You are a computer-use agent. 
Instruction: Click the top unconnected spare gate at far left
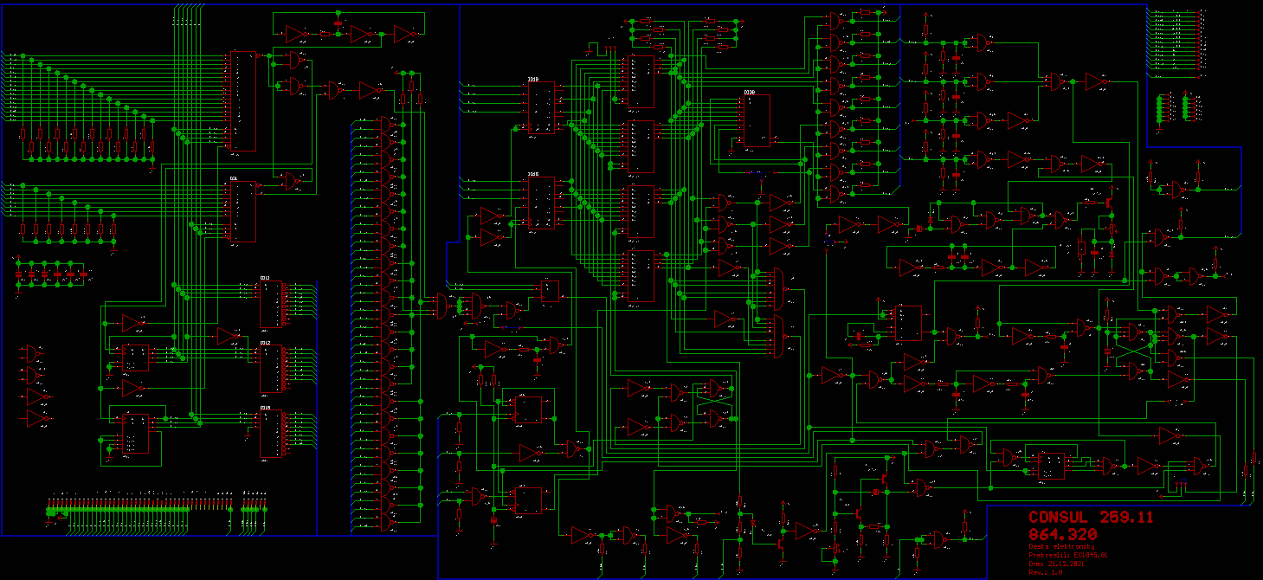coord(34,354)
